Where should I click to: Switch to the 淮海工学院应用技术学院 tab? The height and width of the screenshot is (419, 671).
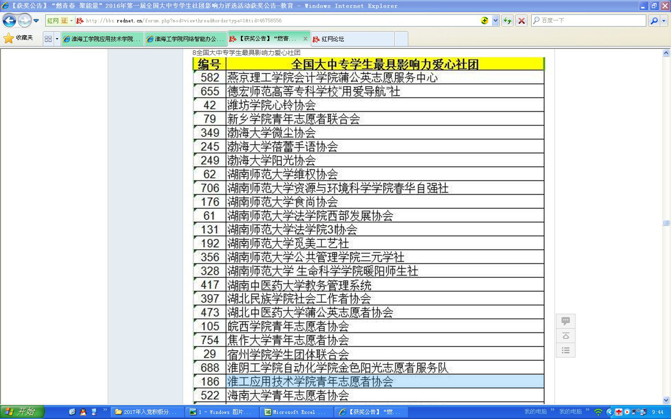[x=103, y=39]
